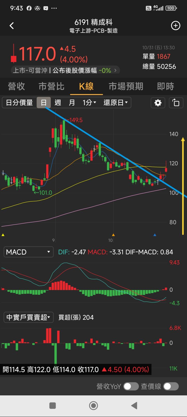
Task: Tap the red up-triangle beside 4.5
Action: pos(62,48)
